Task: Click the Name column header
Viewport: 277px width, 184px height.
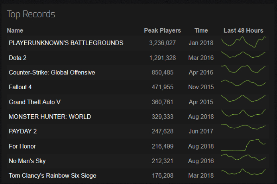Action: coord(15,31)
